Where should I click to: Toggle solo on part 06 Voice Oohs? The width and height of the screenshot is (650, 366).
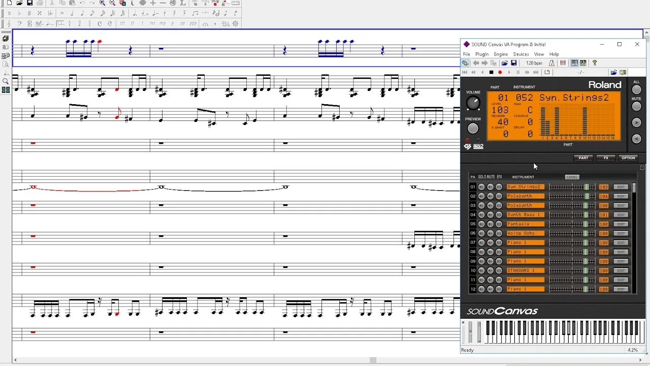click(x=481, y=233)
